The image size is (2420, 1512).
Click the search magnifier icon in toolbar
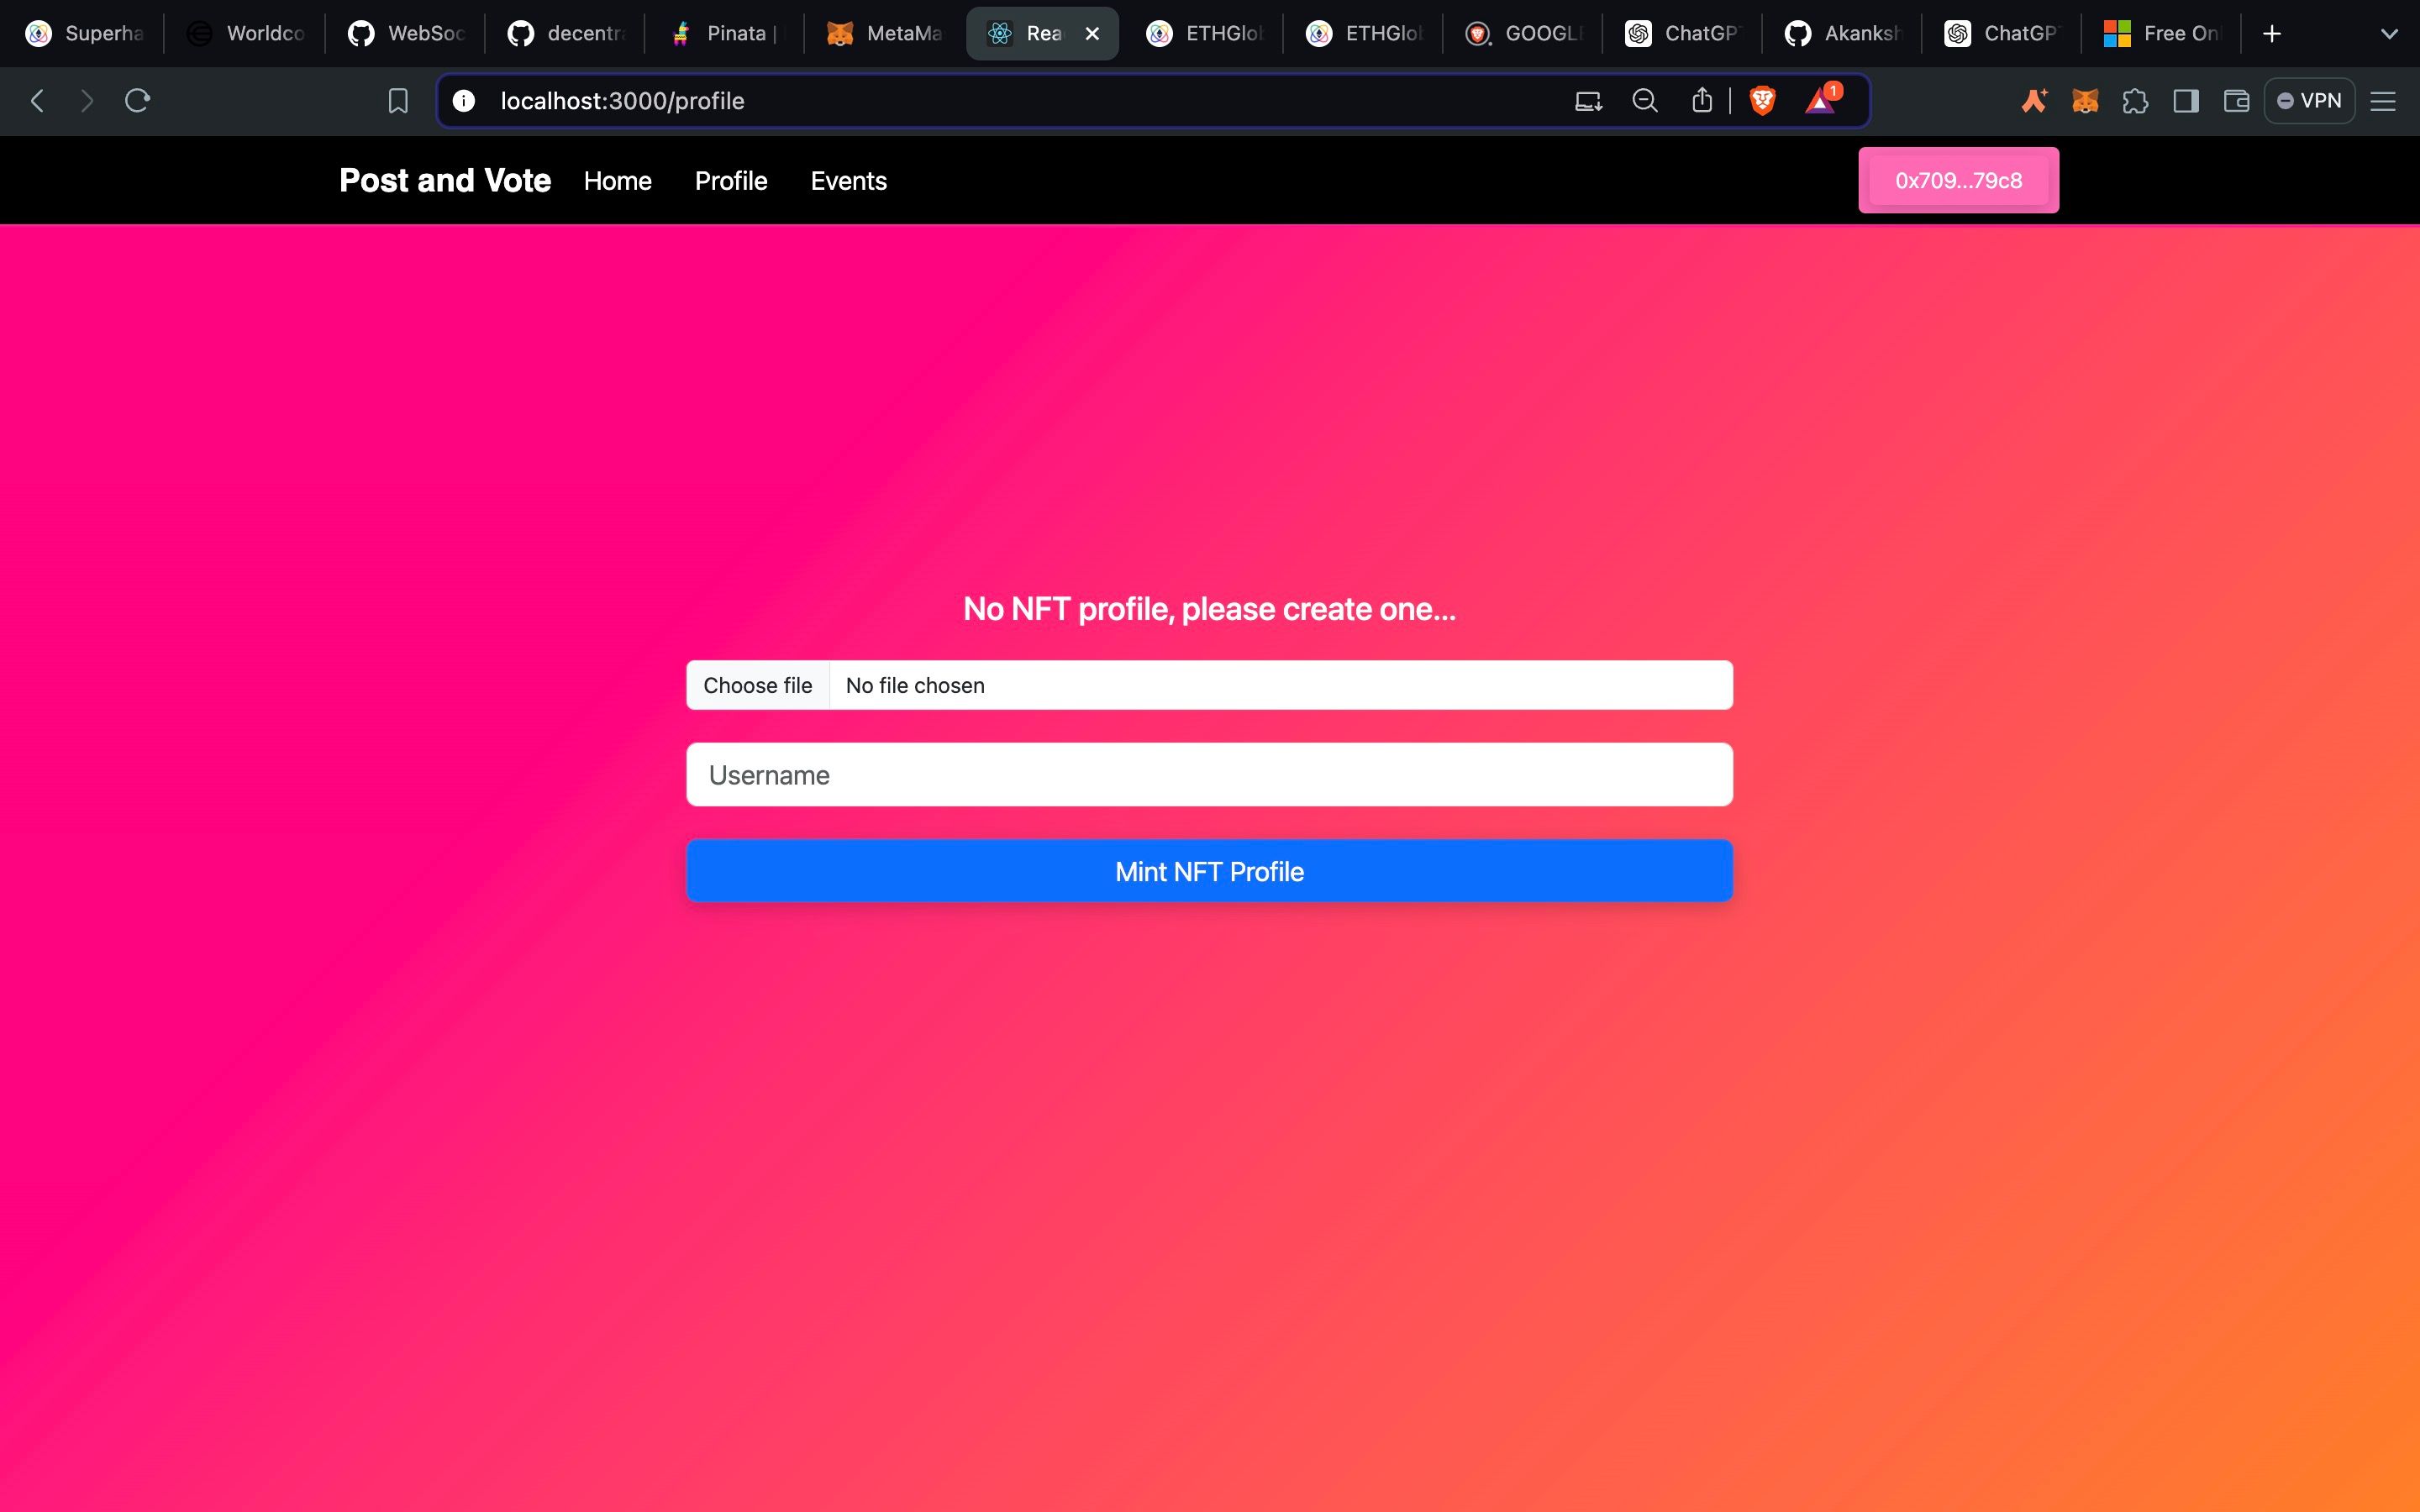pyautogui.click(x=1644, y=101)
